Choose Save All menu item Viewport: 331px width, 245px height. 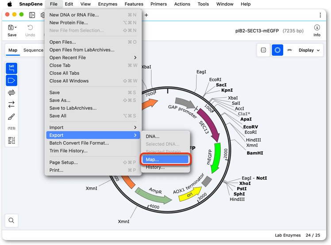(x=93, y=116)
